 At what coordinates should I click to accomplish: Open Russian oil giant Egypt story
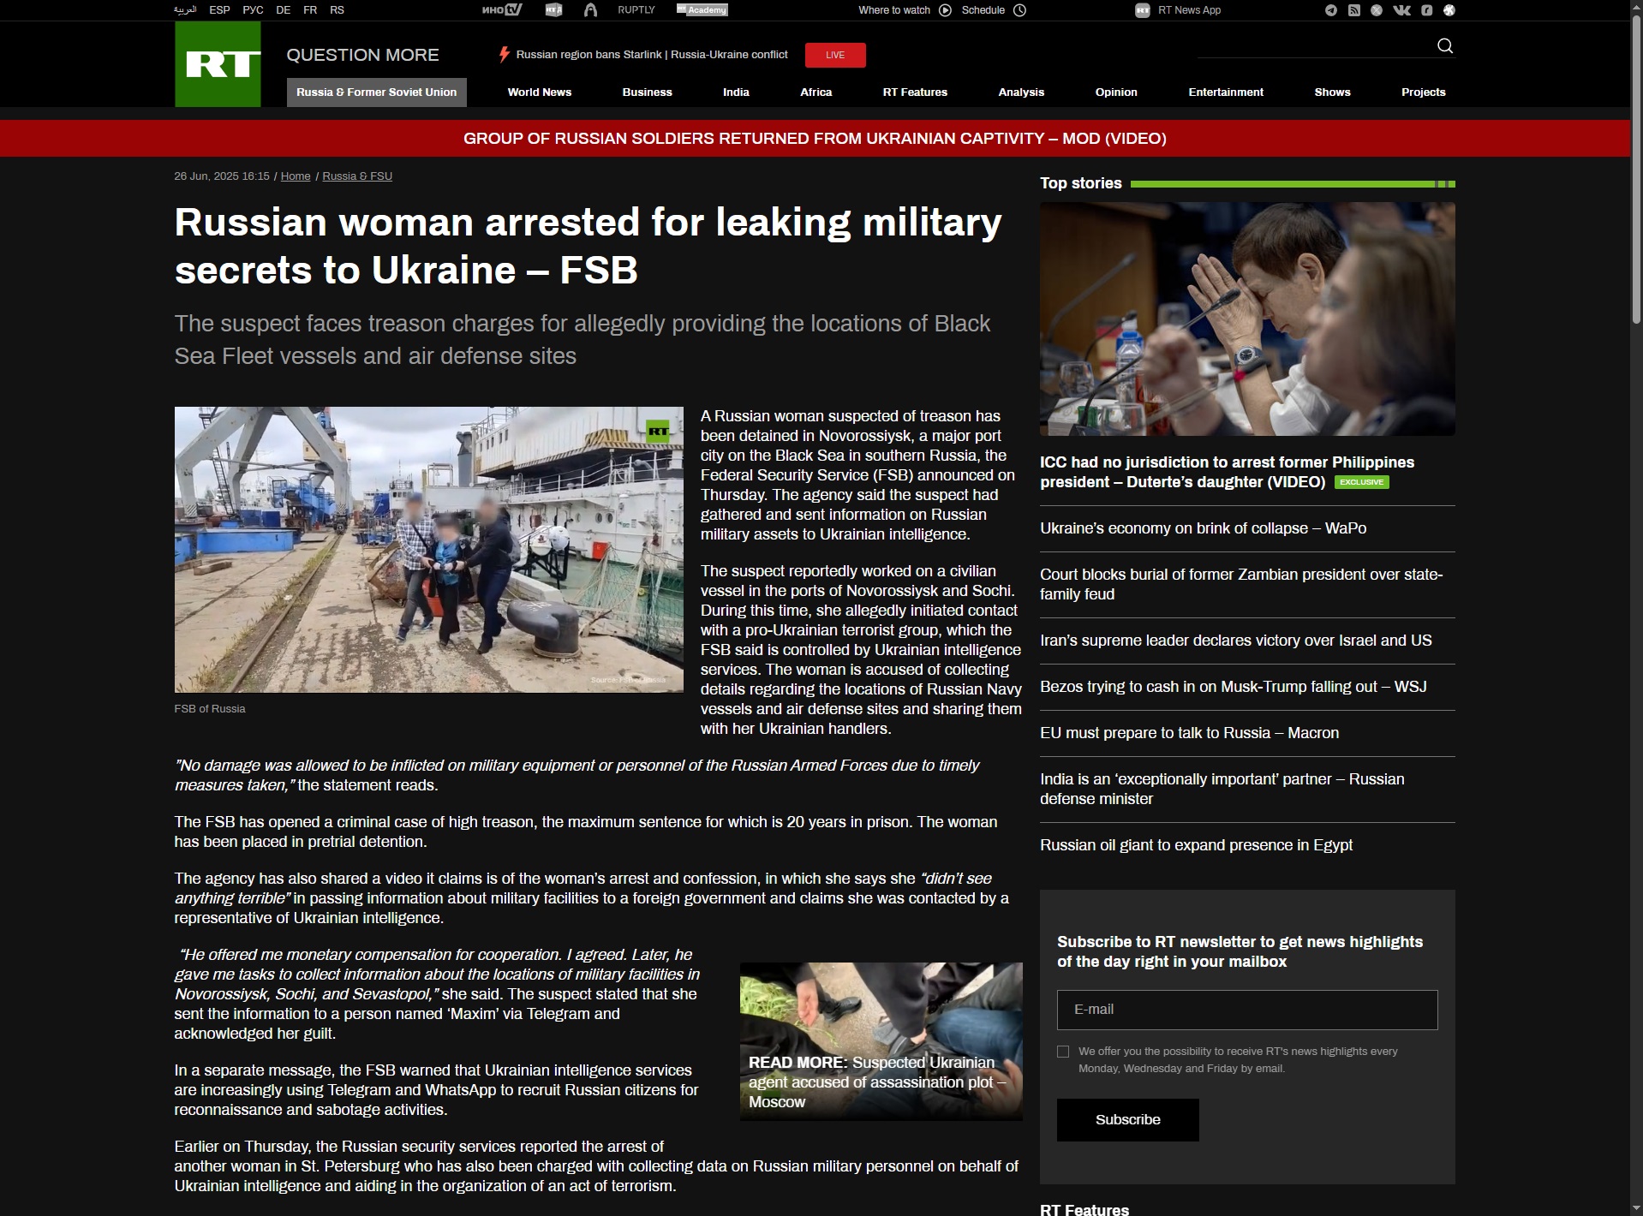click(x=1196, y=845)
